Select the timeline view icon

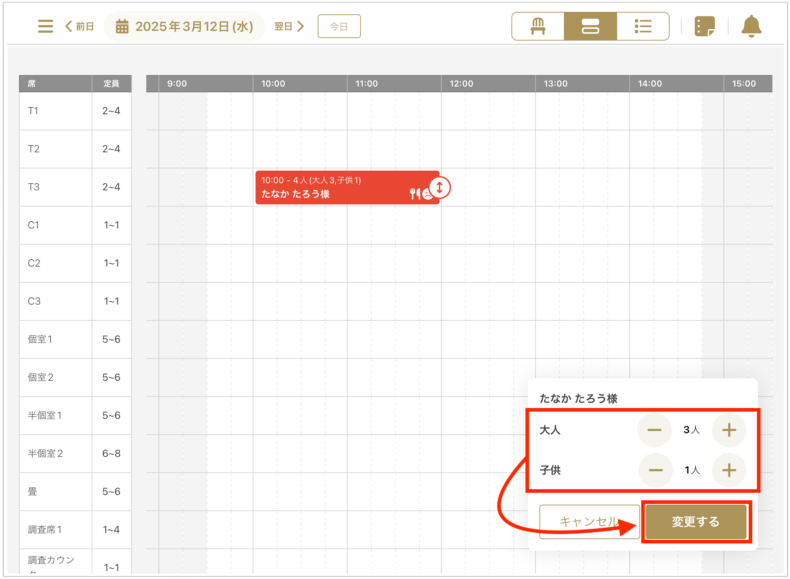[590, 26]
